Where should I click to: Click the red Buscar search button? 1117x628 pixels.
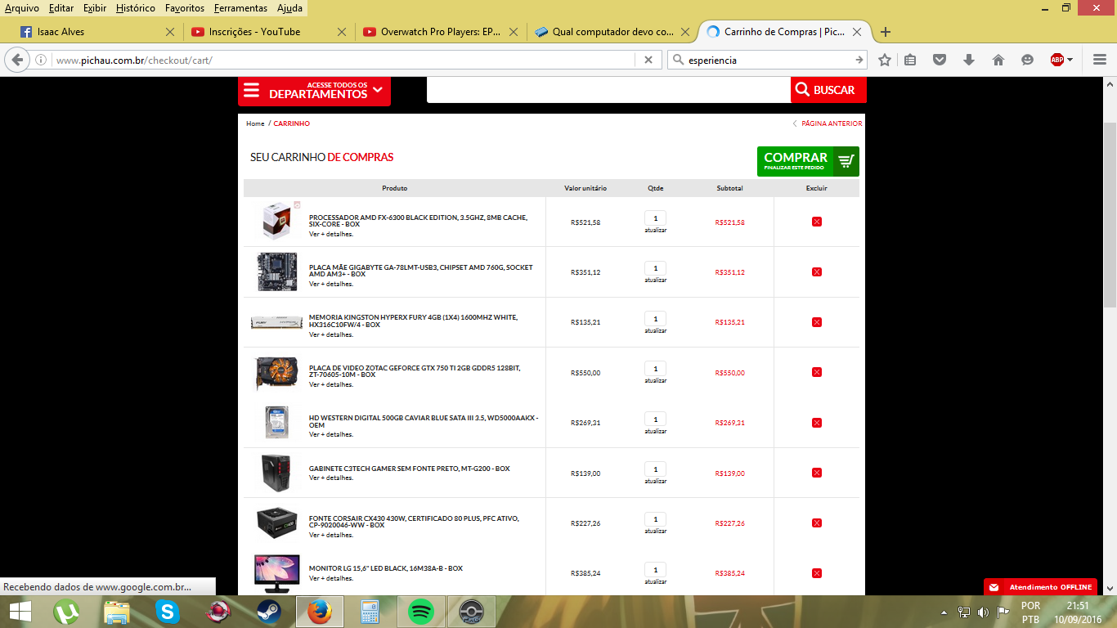tap(828, 90)
